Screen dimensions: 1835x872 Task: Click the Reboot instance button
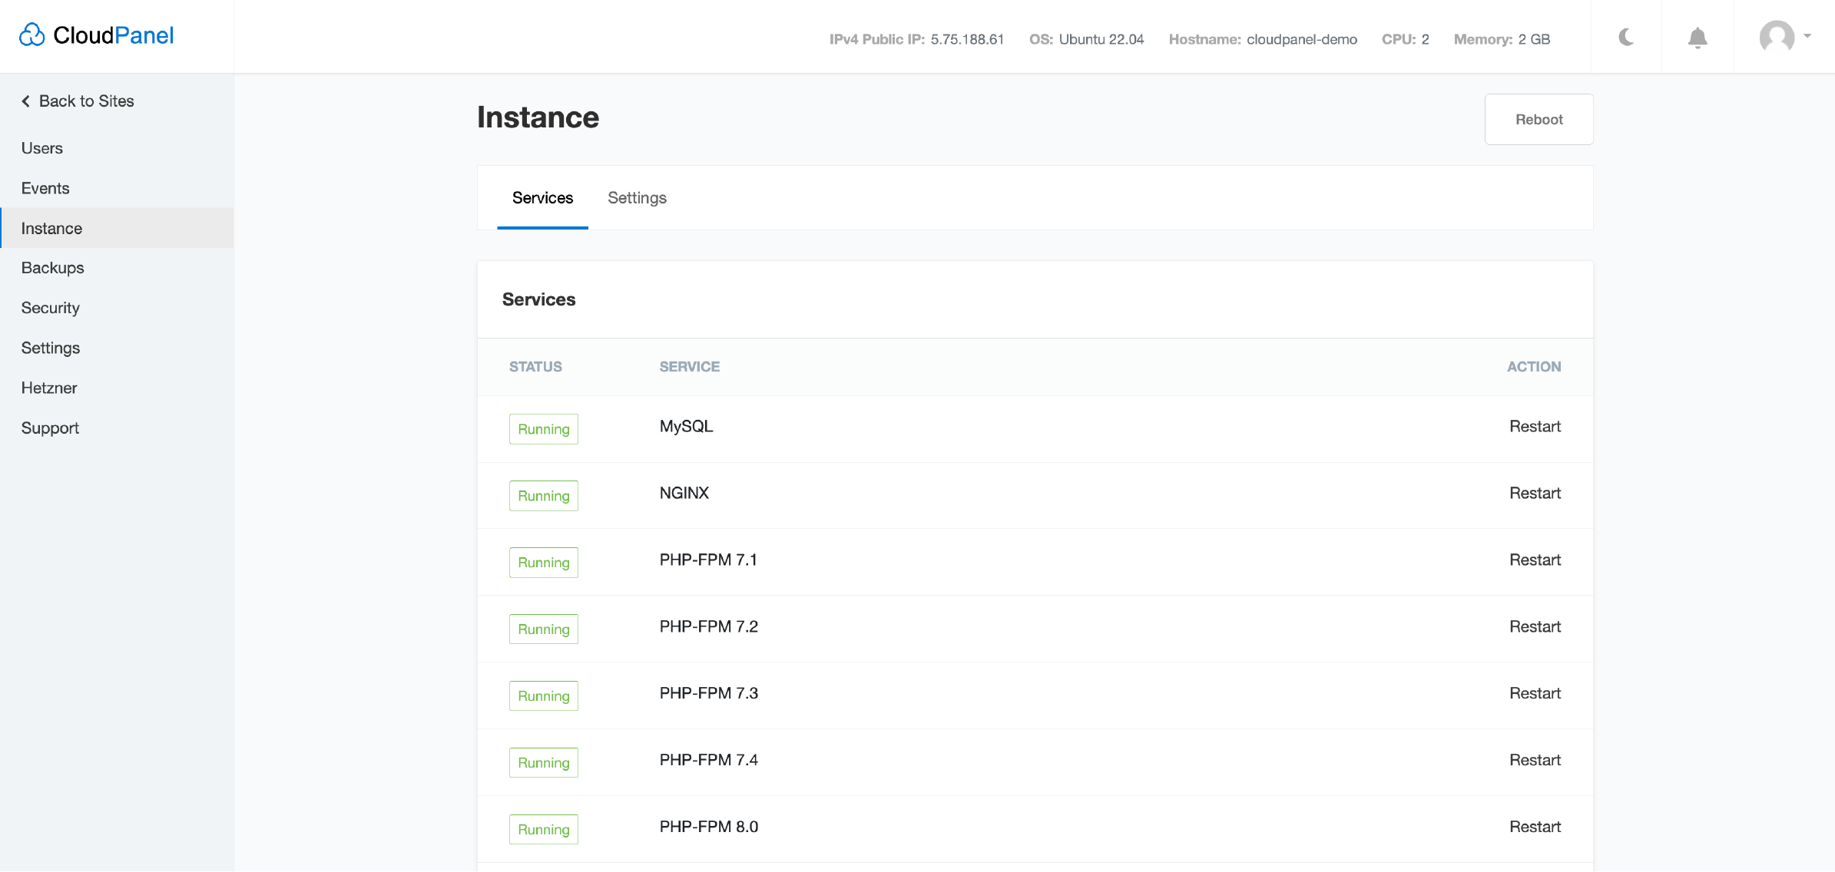(x=1539, y=118)
